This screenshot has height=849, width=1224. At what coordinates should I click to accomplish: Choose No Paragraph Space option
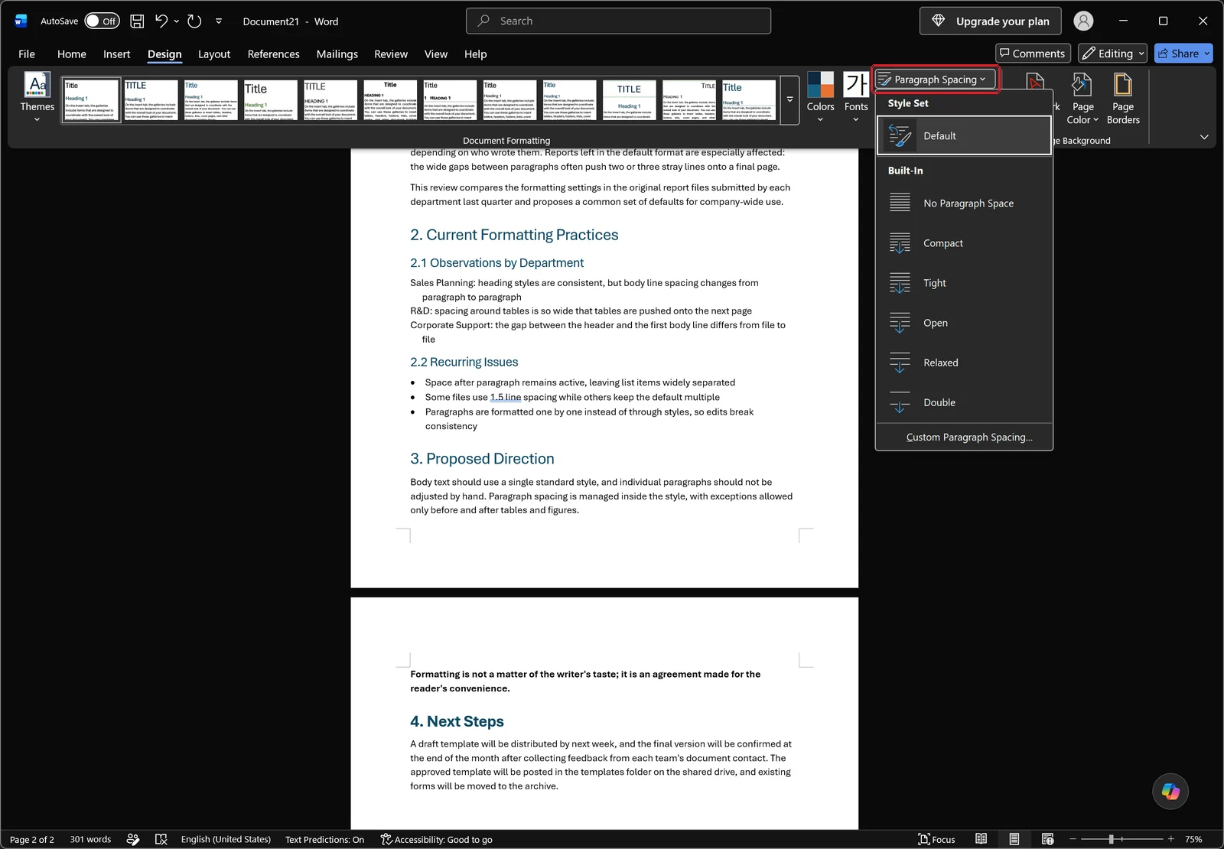click(x=964, y=203)
